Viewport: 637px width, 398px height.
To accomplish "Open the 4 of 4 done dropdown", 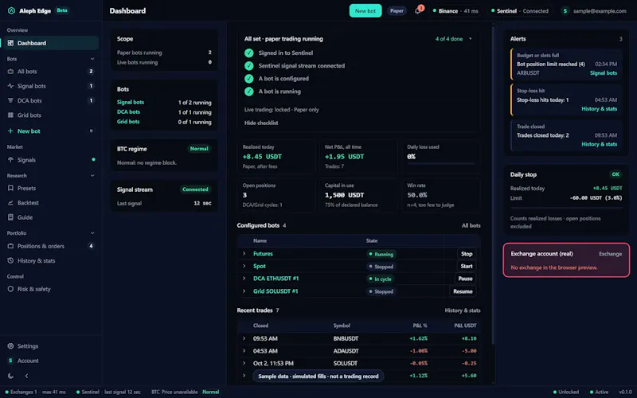I will coord(453,39).
